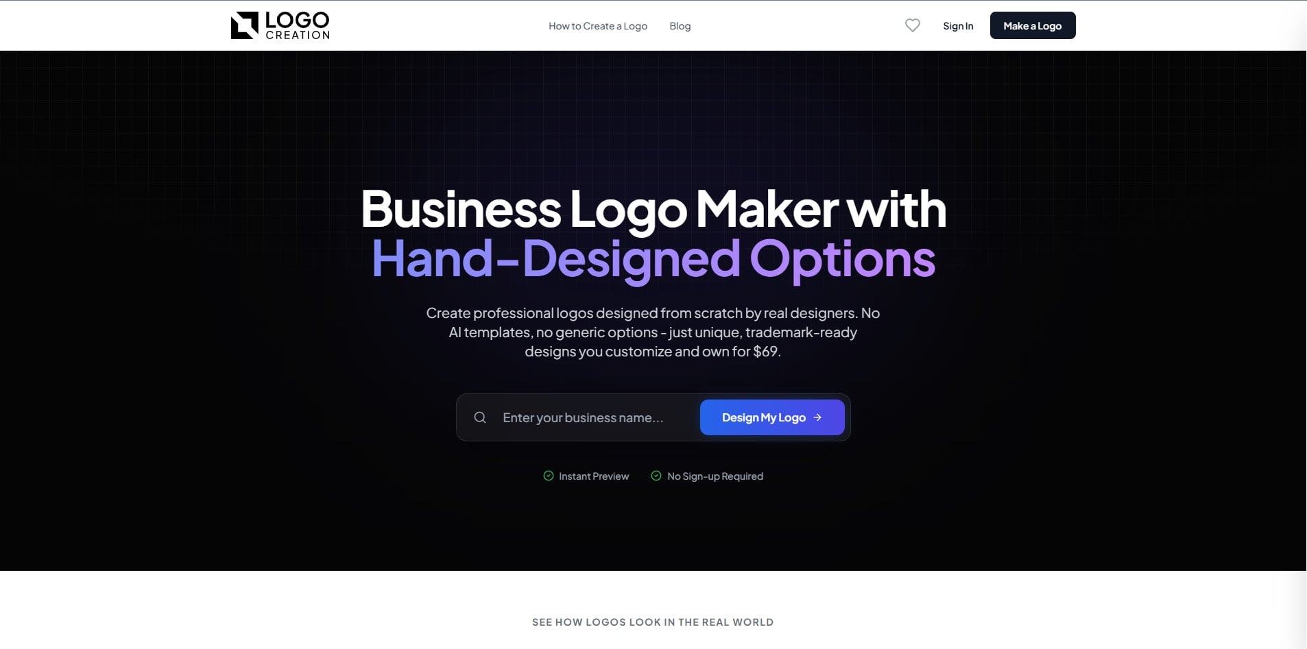This screenshot has width=1307, height=649.
Task: Open the Sign In link
Action: coord(958,26)
